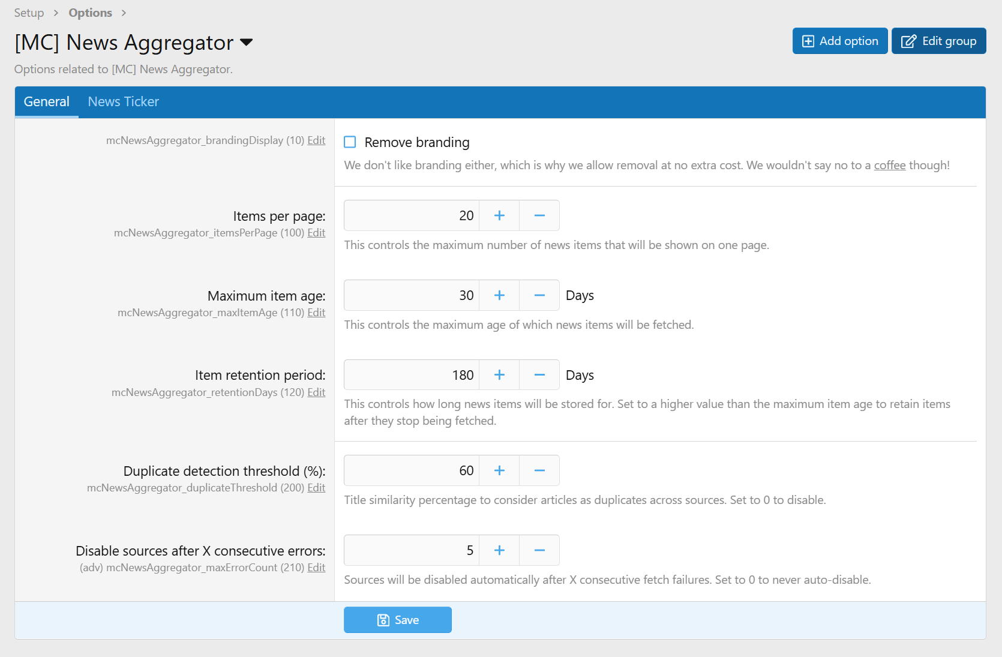Lower Duplicate detection threshold percentage
Screen dimensions: 1002x657
539,470
